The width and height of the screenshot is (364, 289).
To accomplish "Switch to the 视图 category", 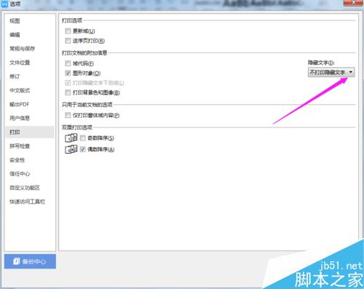I will tap(15, 21).
